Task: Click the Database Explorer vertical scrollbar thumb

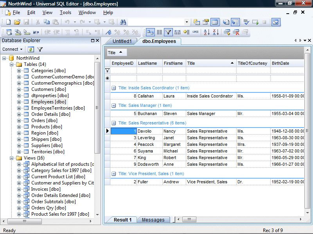Action: 97,108
